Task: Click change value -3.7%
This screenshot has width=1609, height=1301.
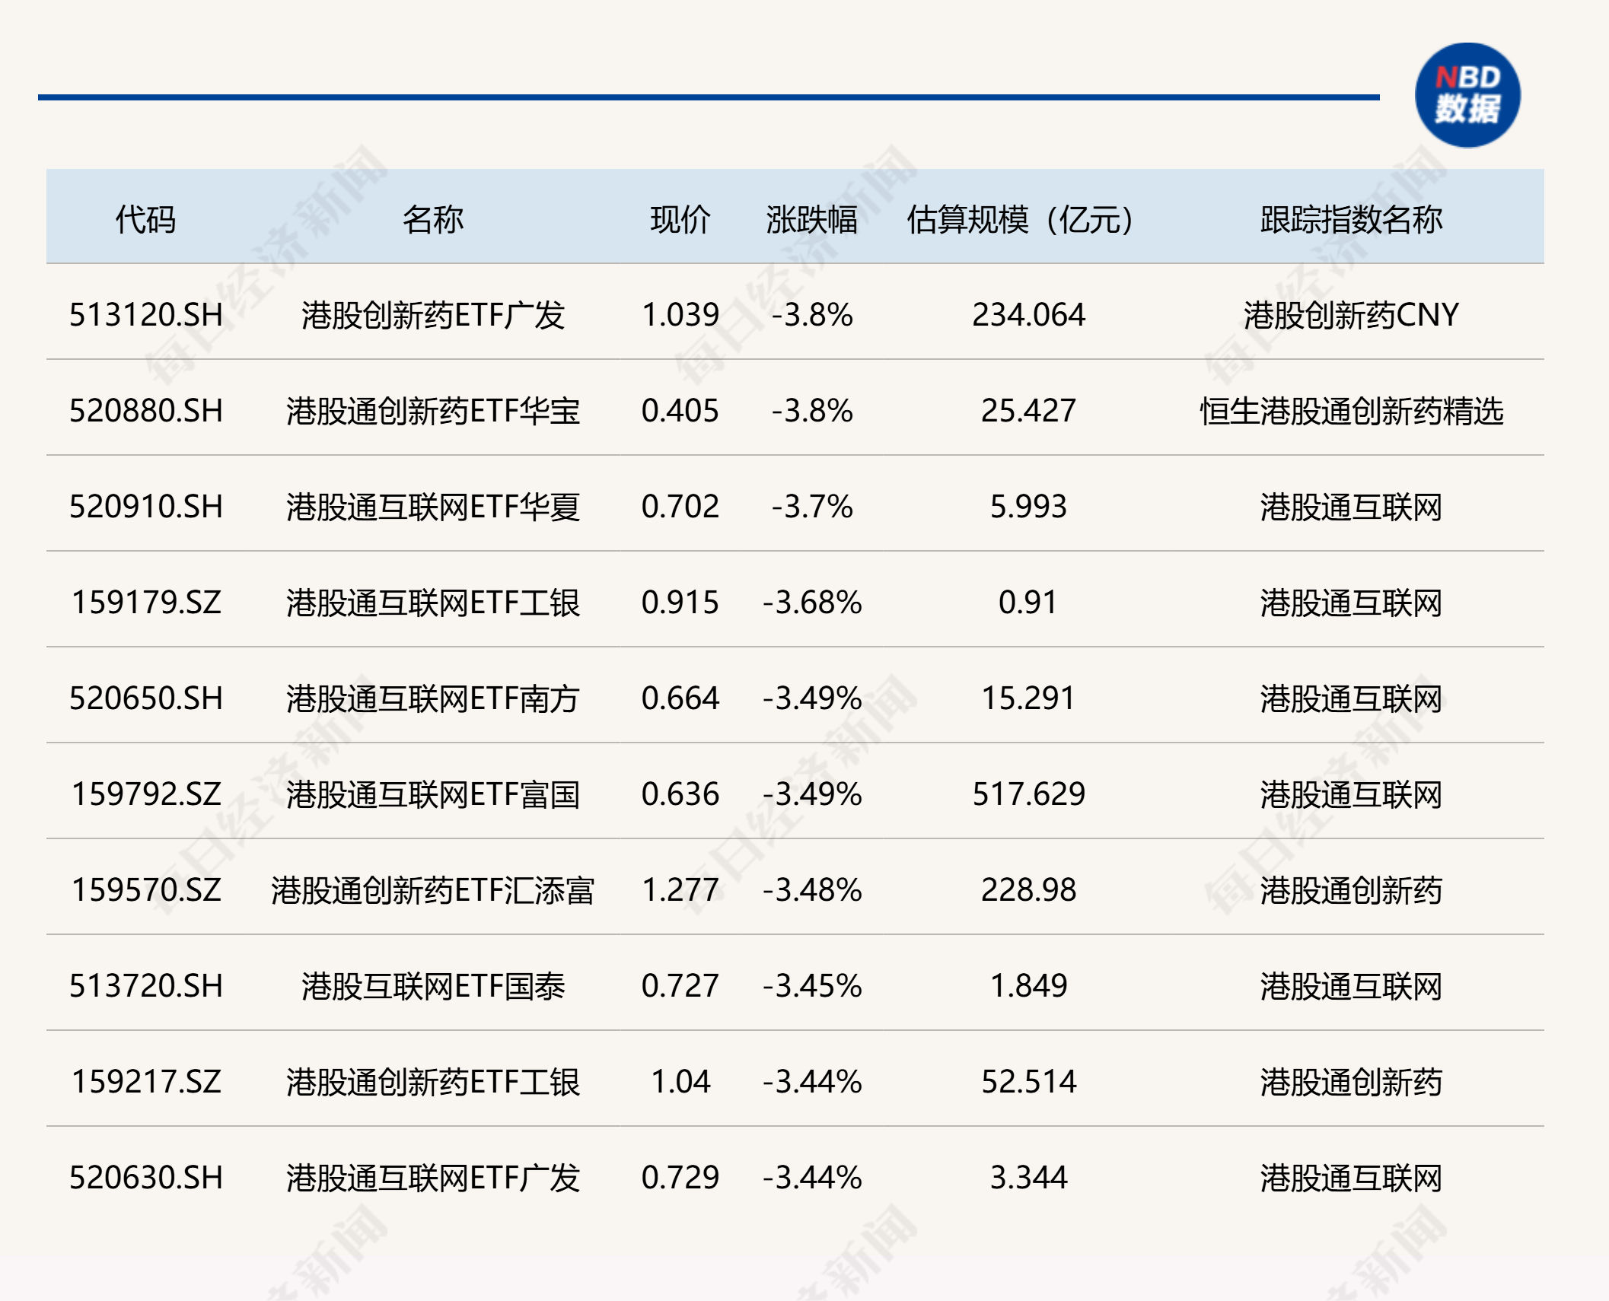Action: (x=812, y=507)
